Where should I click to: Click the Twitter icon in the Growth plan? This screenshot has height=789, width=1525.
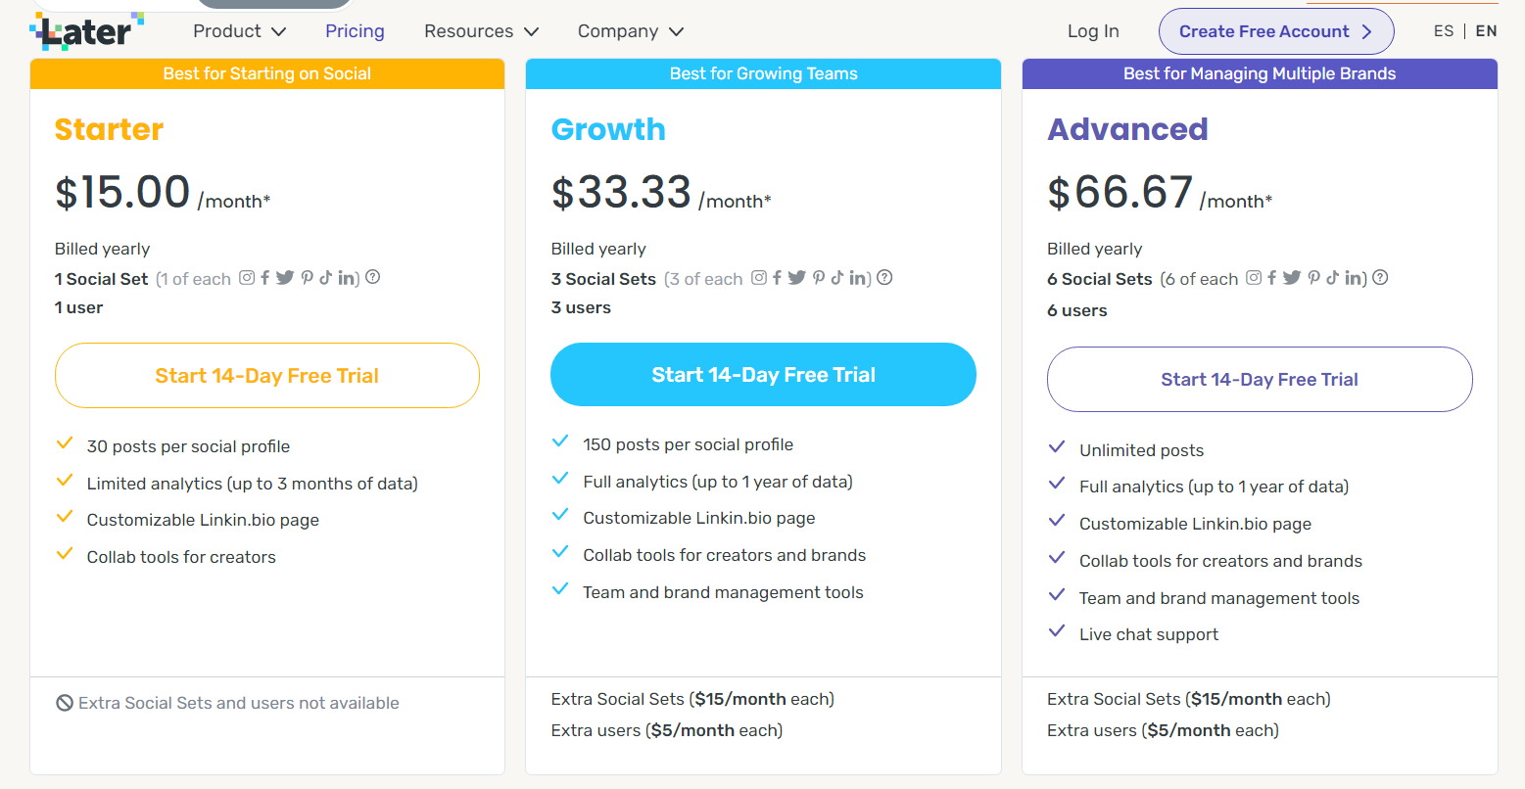click(x=797, y=278)
